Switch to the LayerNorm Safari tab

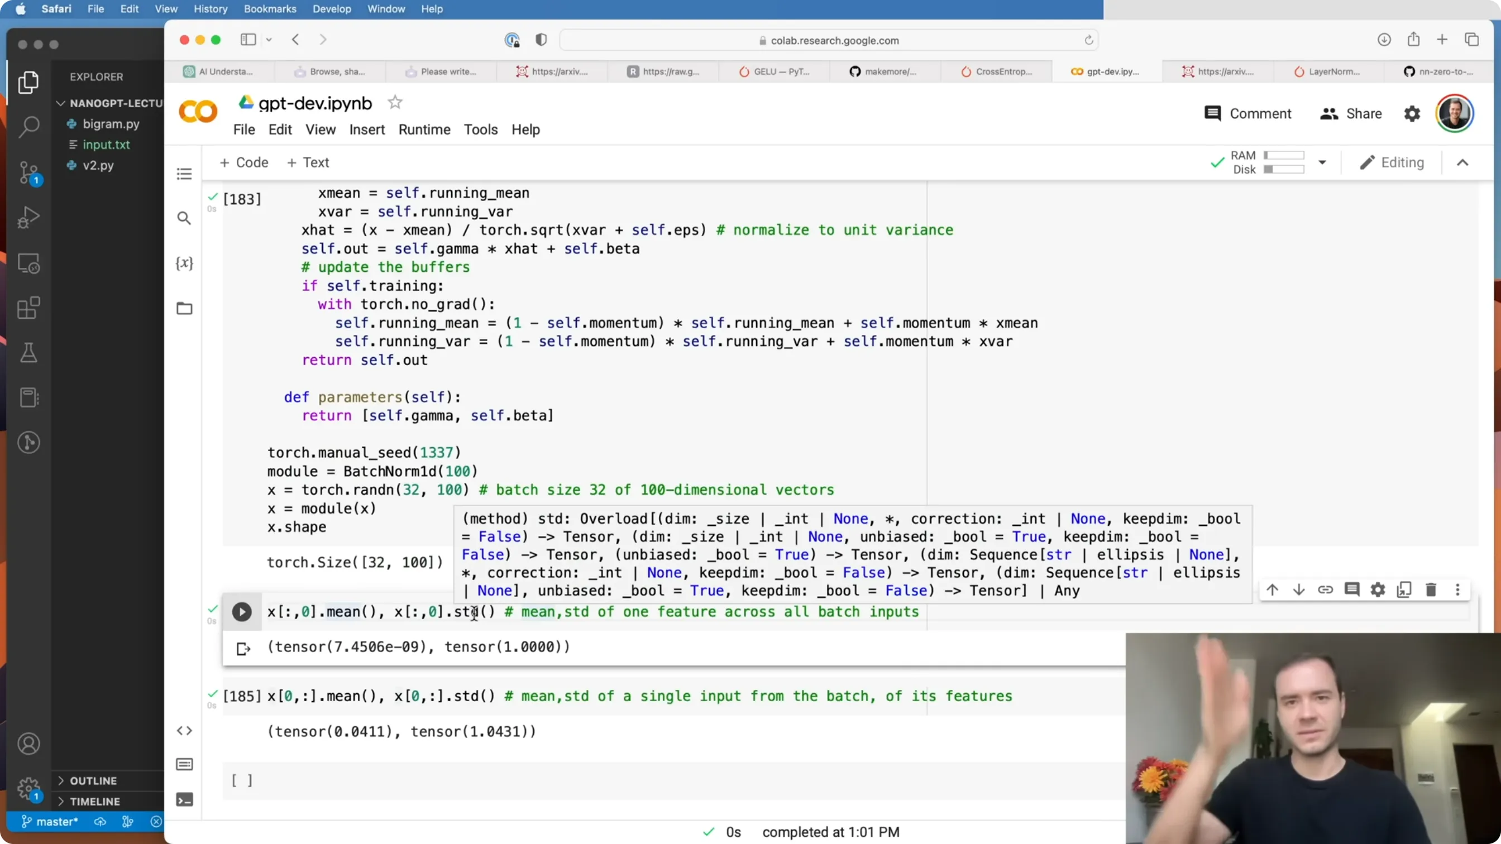(x=1328, y=71)
